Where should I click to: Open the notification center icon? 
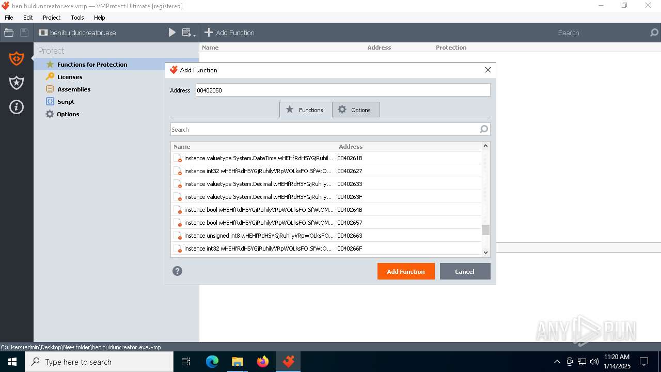pyautogui.click(x=644, y=362)
